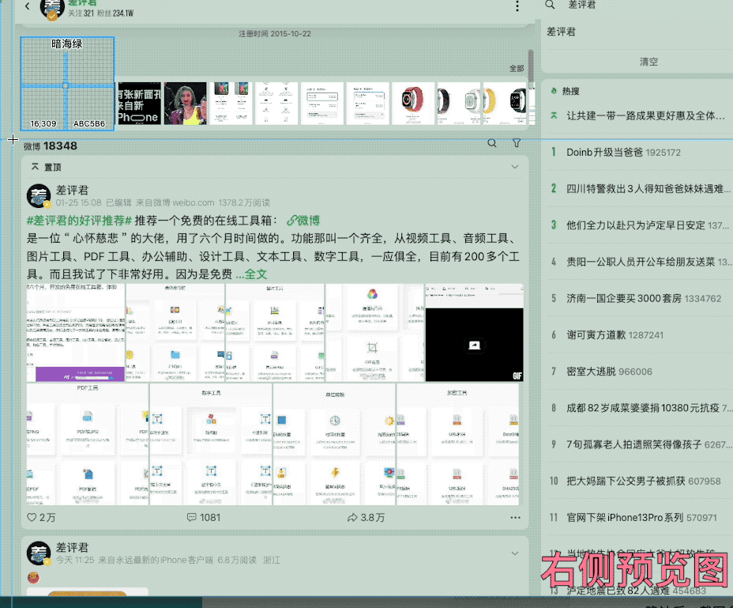Click the 差评君 author name on the pinned post
The image size is (733, 608).
pyautogui.click(x=72, y=190)
